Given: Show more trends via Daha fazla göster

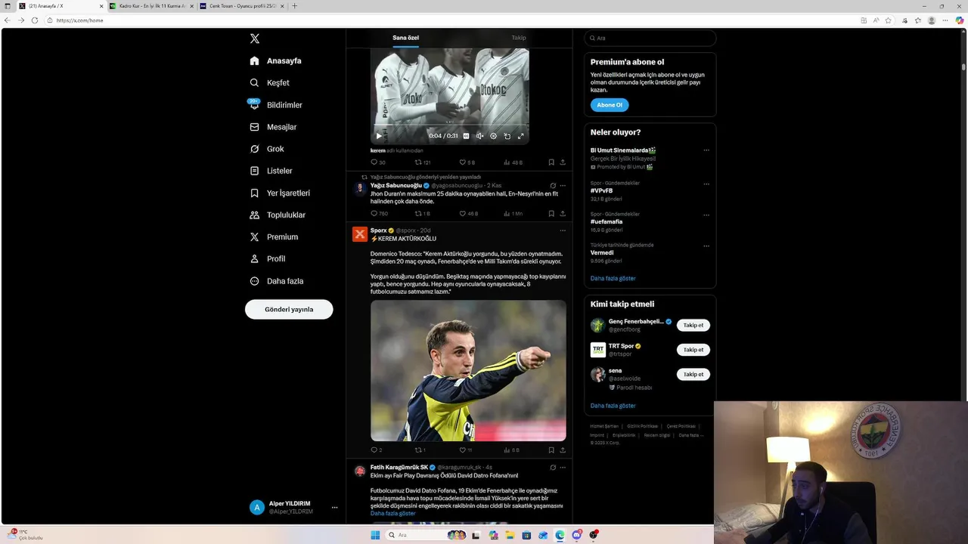Looking at the screenshot, I should coord(613,279).
